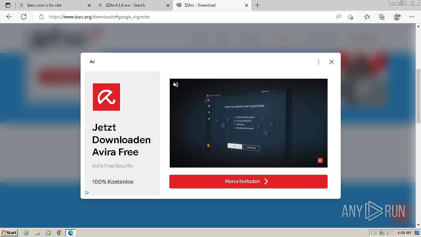Refresh the current page
Screen dimensions: 421x237
click(24, 17)
